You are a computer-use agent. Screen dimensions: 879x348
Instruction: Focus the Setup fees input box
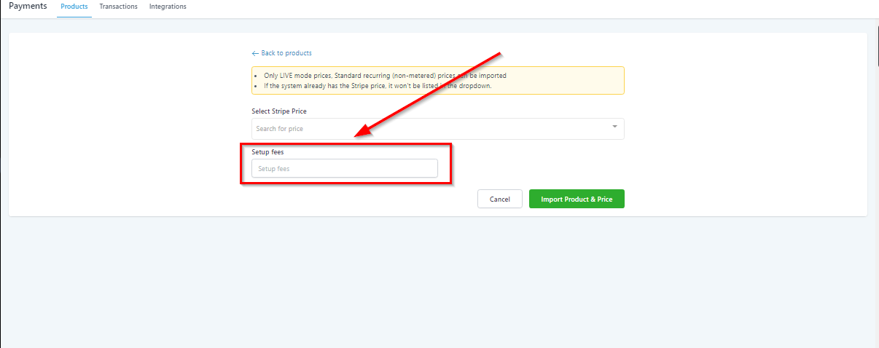tap(344, 169)
